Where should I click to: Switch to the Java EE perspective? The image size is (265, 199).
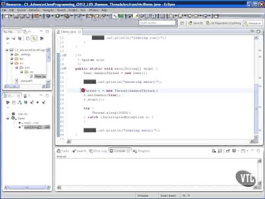195,23
